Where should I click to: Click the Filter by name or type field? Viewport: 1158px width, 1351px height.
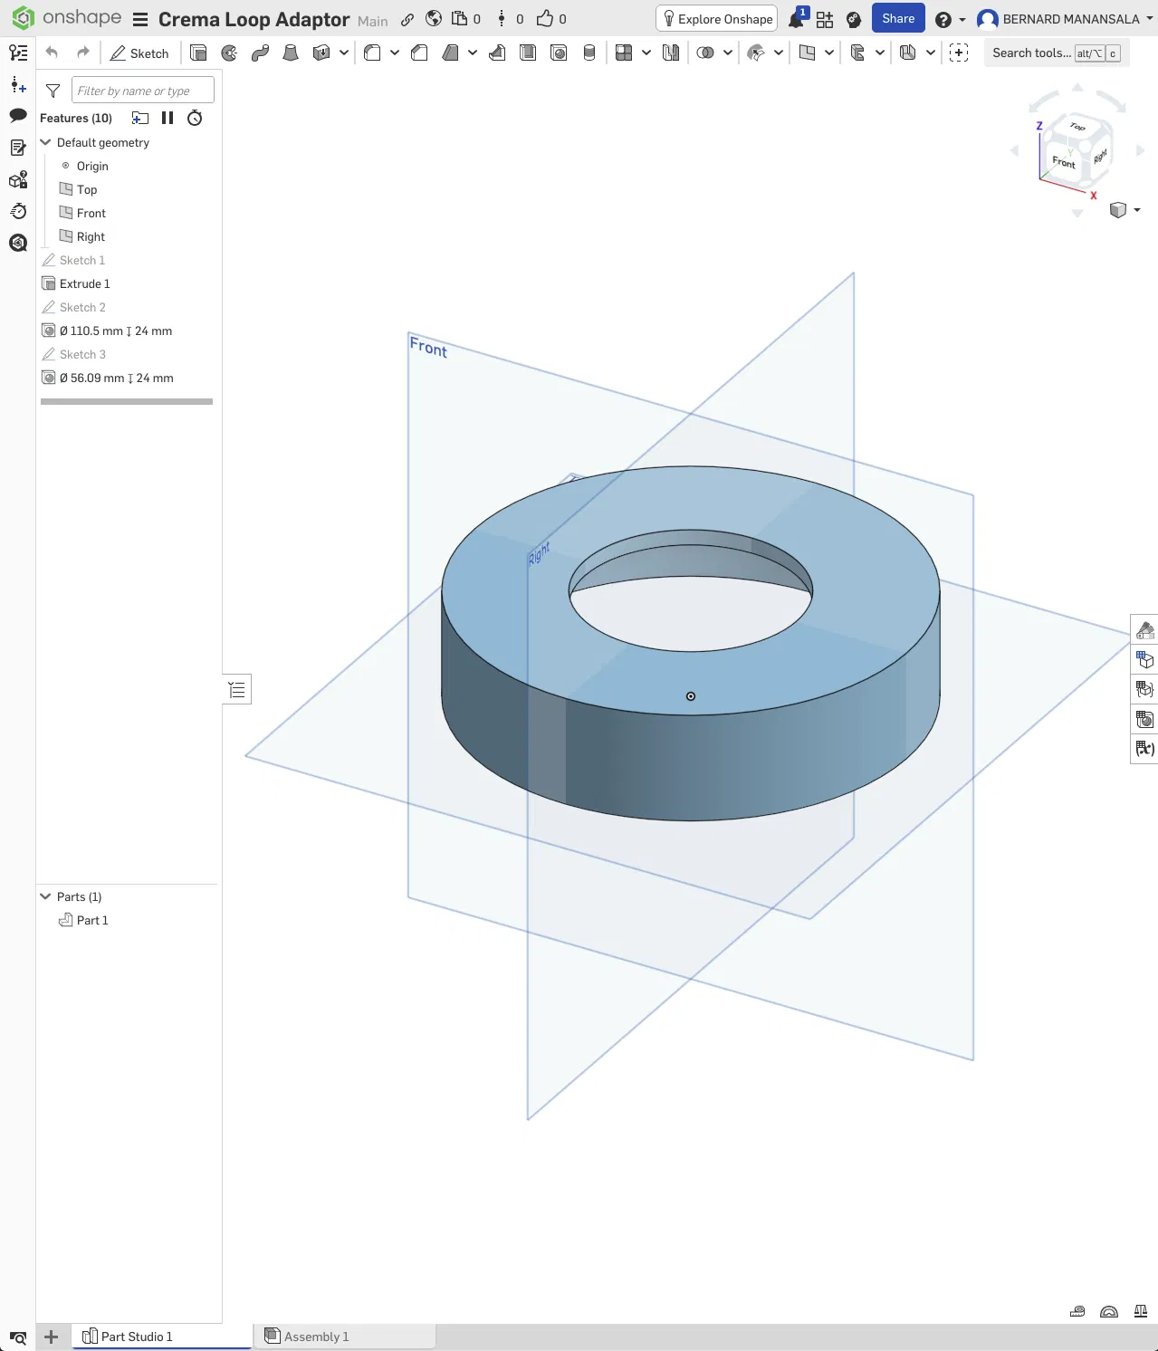142,91
